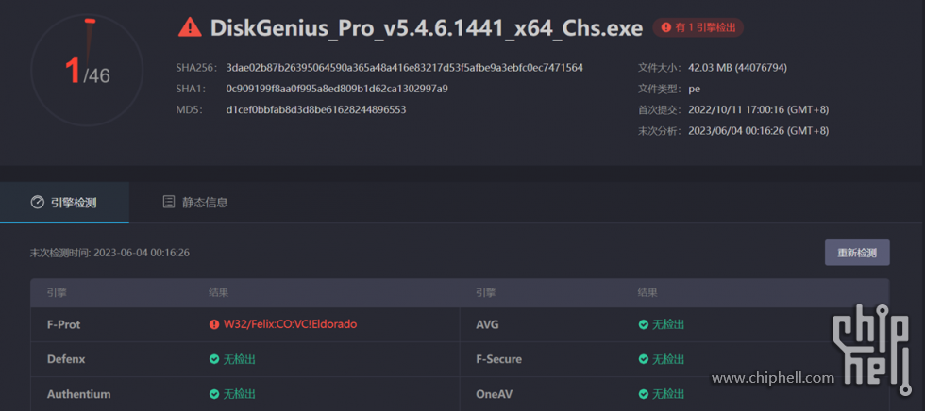
Task: Click the file size 42.03 MB value
Action: coord(737,68)
